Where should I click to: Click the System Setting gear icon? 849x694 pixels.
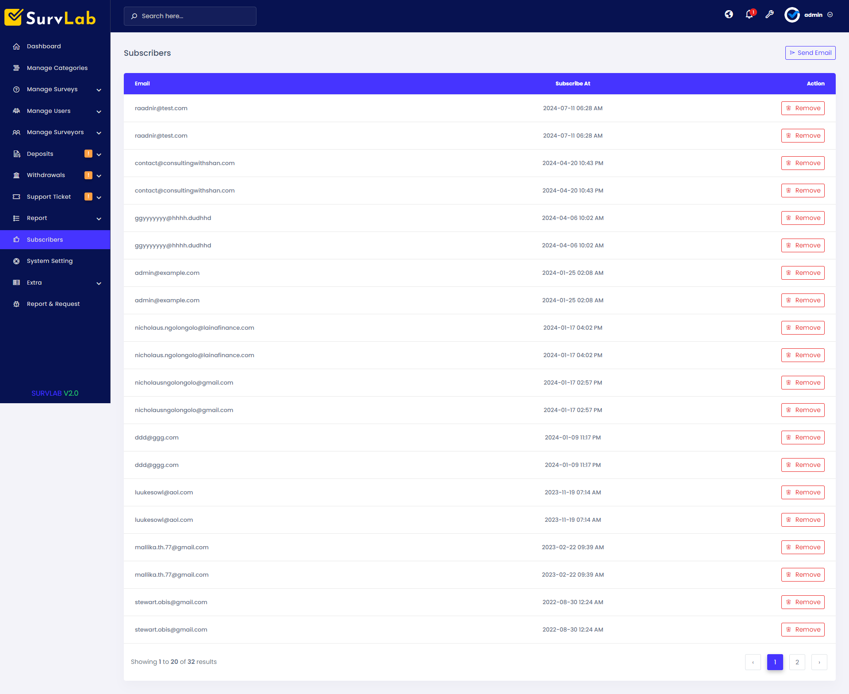[16, 261]
